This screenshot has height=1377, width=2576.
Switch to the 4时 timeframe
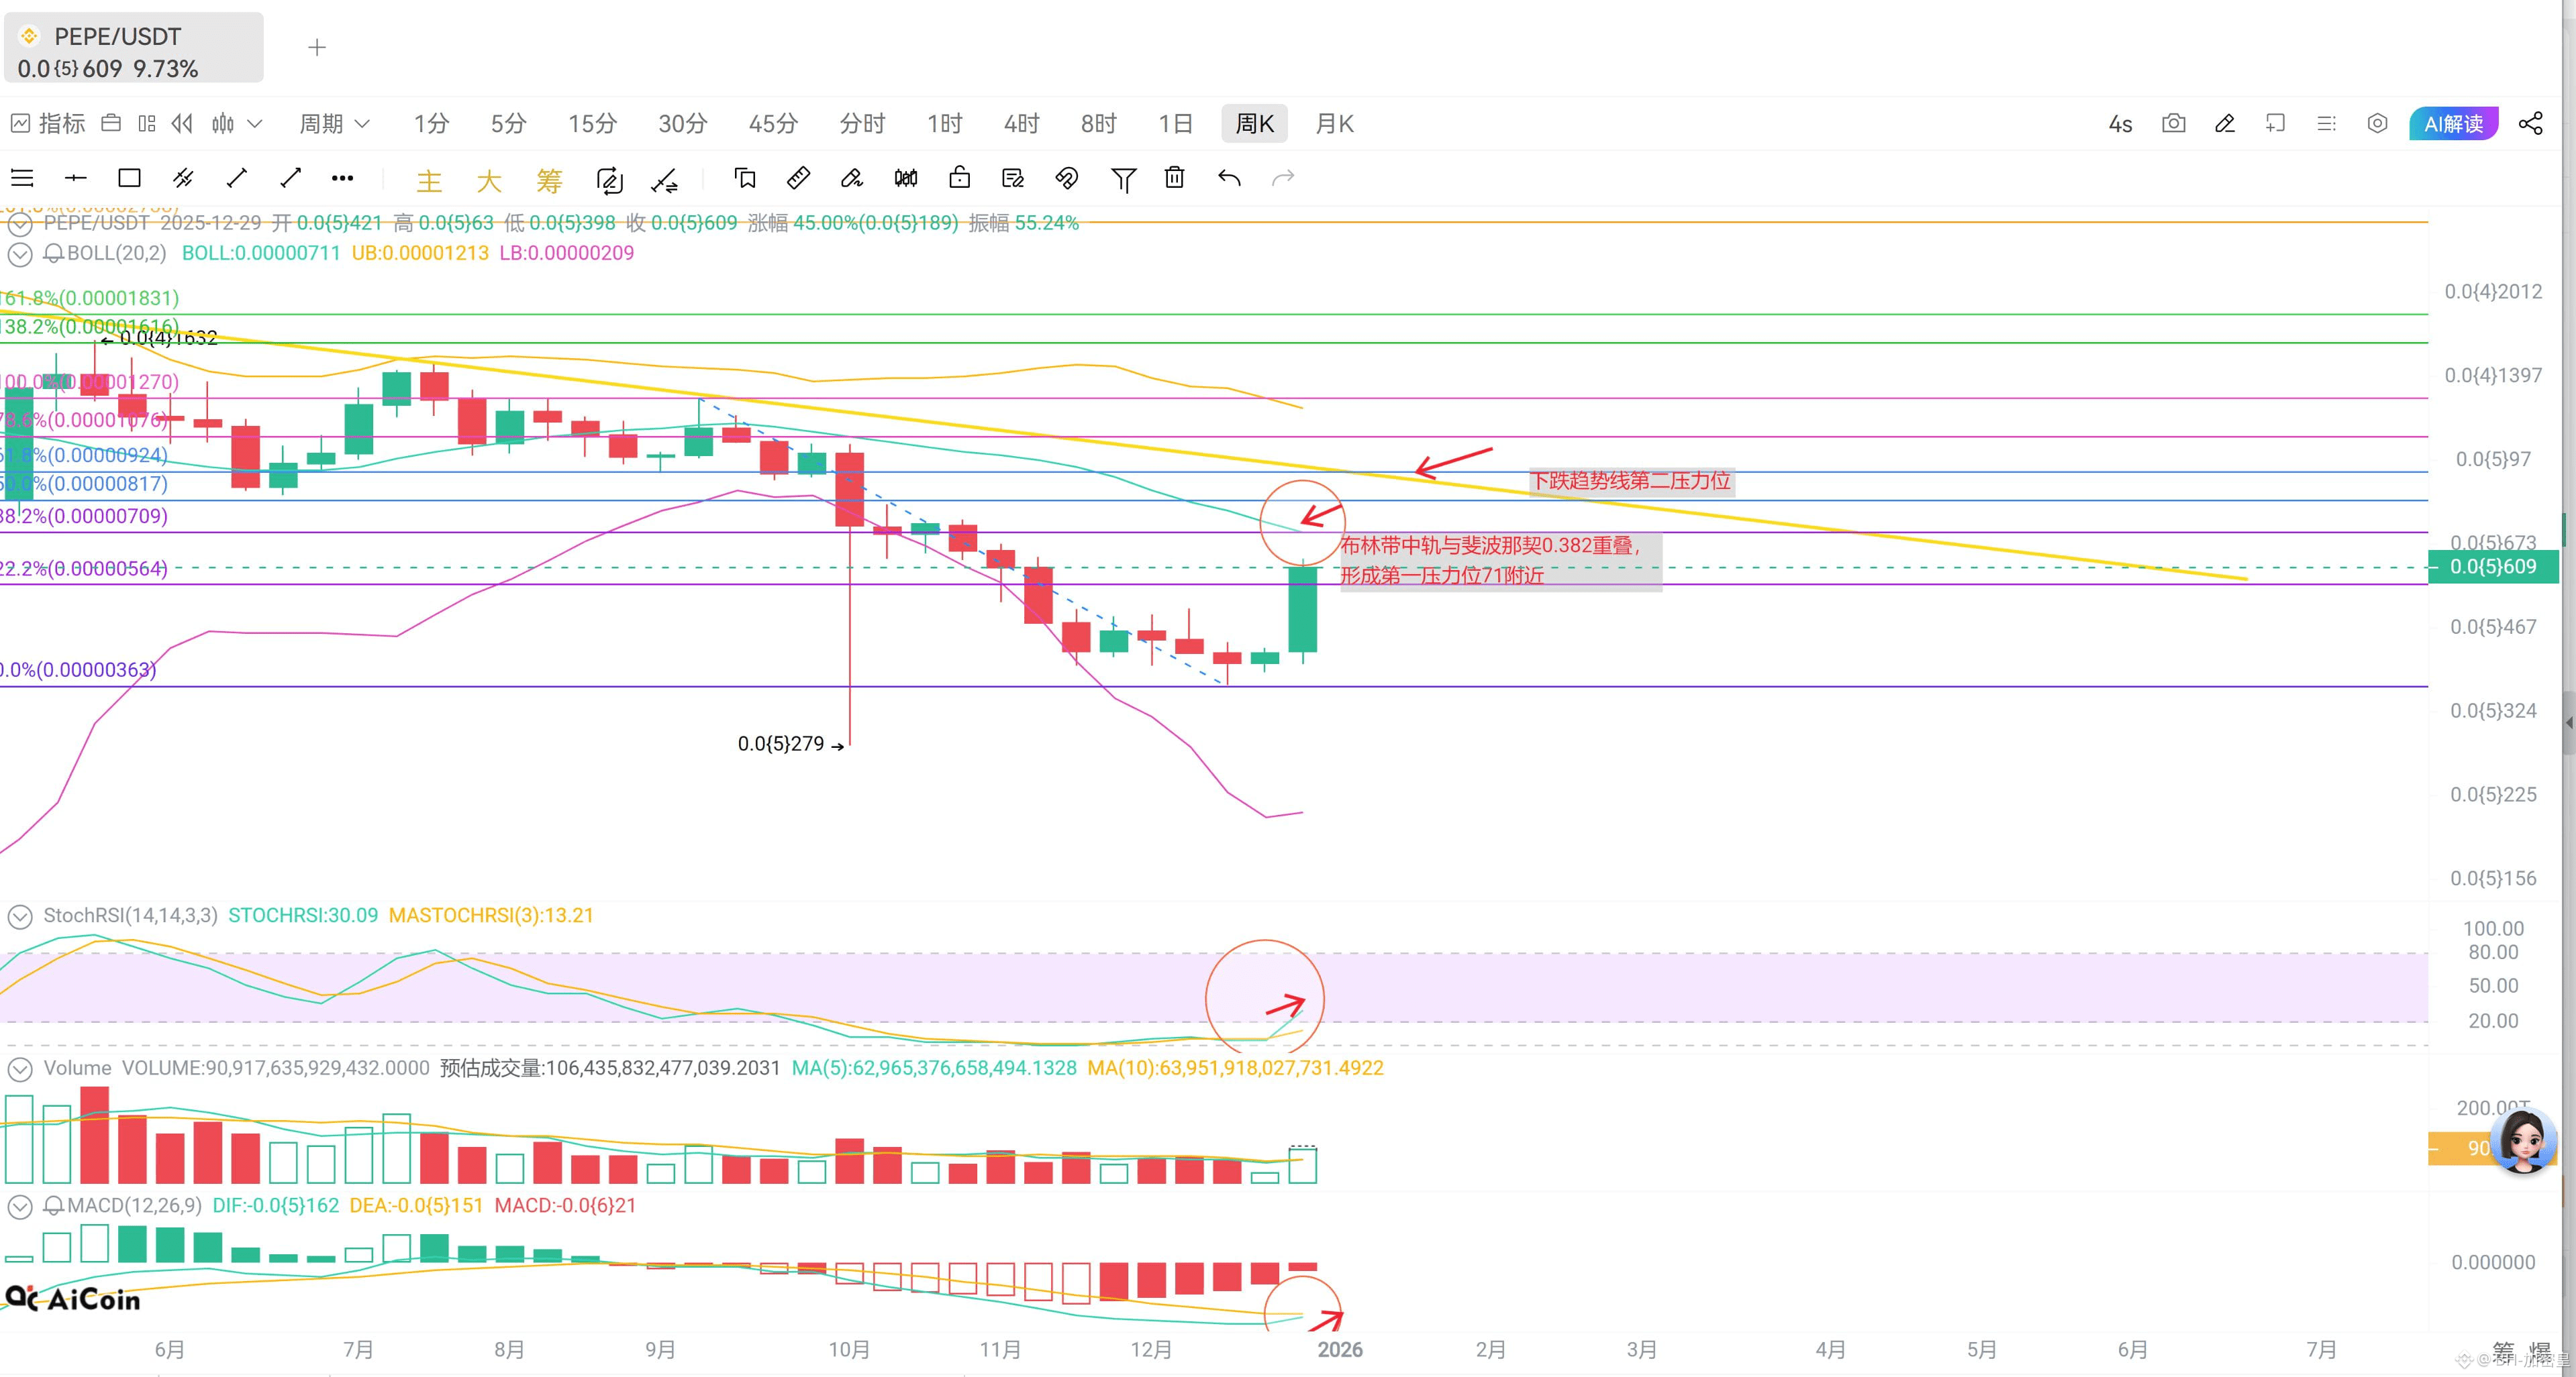coord(1021,124)
